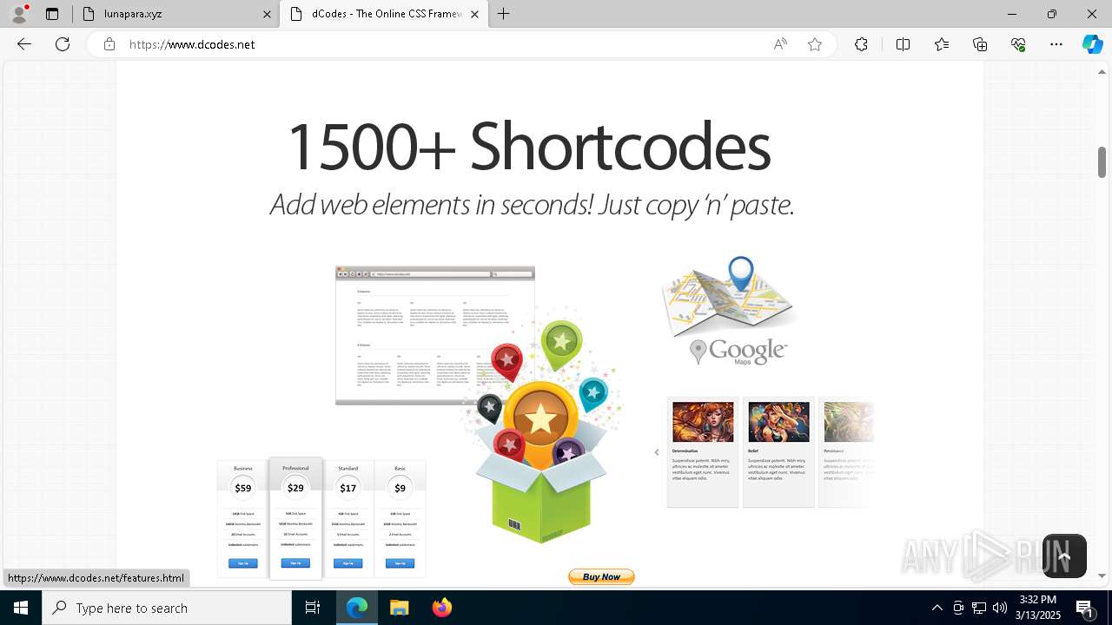Click the carousel previous arrow

point(657,452)
